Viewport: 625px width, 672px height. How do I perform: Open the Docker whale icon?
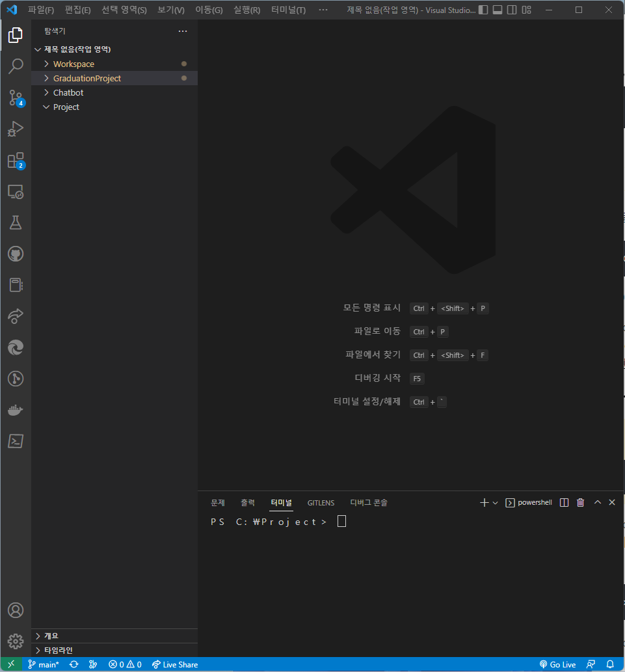16,410
